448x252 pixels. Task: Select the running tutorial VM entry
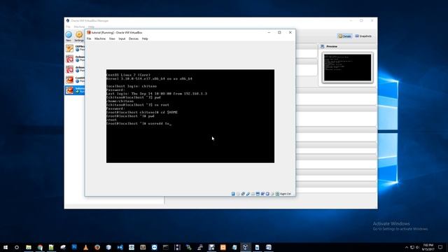pyautogui.click(x=75, y=90)
